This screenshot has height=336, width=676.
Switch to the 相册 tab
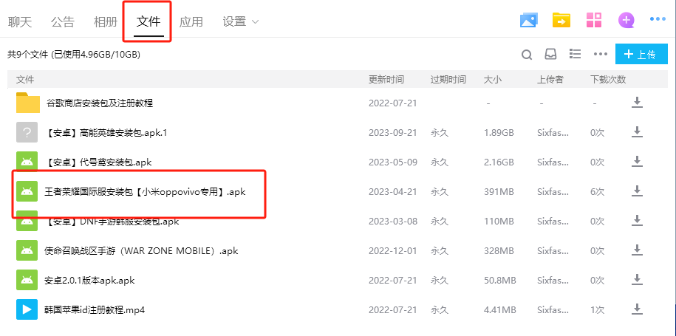[x=106, y=22]
